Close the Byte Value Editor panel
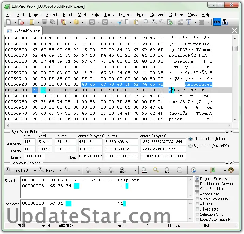The image size is (244, 234). pyautogui.click(x=231, y=131)
